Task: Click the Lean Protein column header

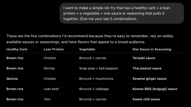Action: [53, 49]
